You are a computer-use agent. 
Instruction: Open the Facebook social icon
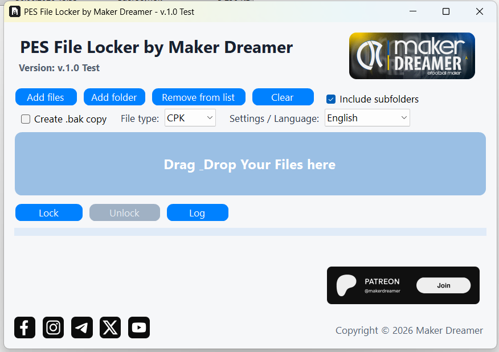click(x=25, y=328)
